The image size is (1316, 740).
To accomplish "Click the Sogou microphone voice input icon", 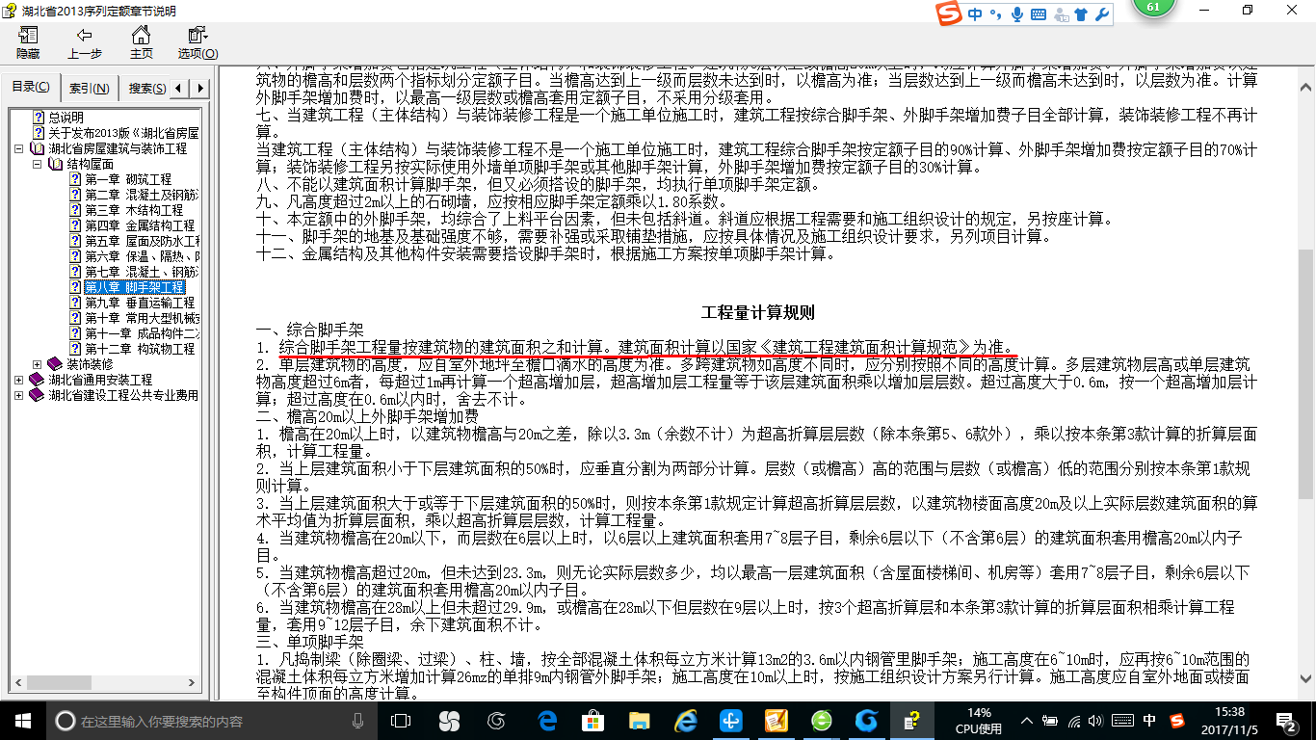I will click(x=1016, y=13).
